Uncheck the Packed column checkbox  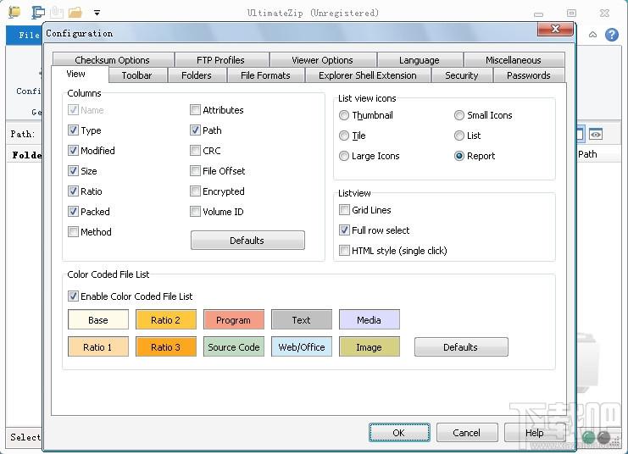tap(73, 212)
